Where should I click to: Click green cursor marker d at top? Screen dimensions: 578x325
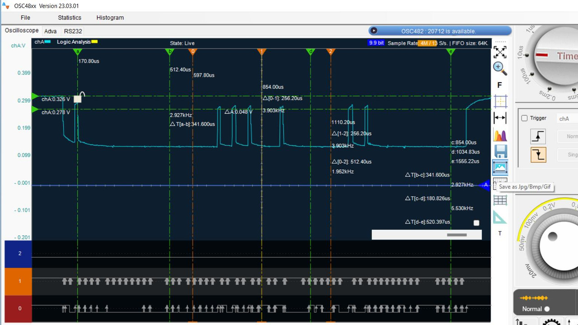310,52
